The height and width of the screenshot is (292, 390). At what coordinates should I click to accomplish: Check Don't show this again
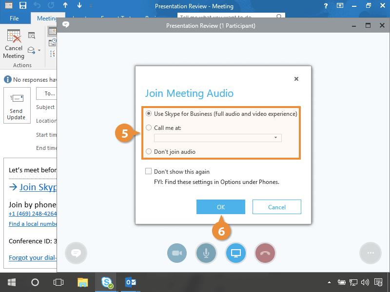coord(148,172)
